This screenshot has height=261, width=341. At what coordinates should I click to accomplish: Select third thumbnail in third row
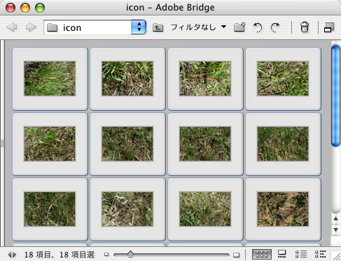point(205,209)
